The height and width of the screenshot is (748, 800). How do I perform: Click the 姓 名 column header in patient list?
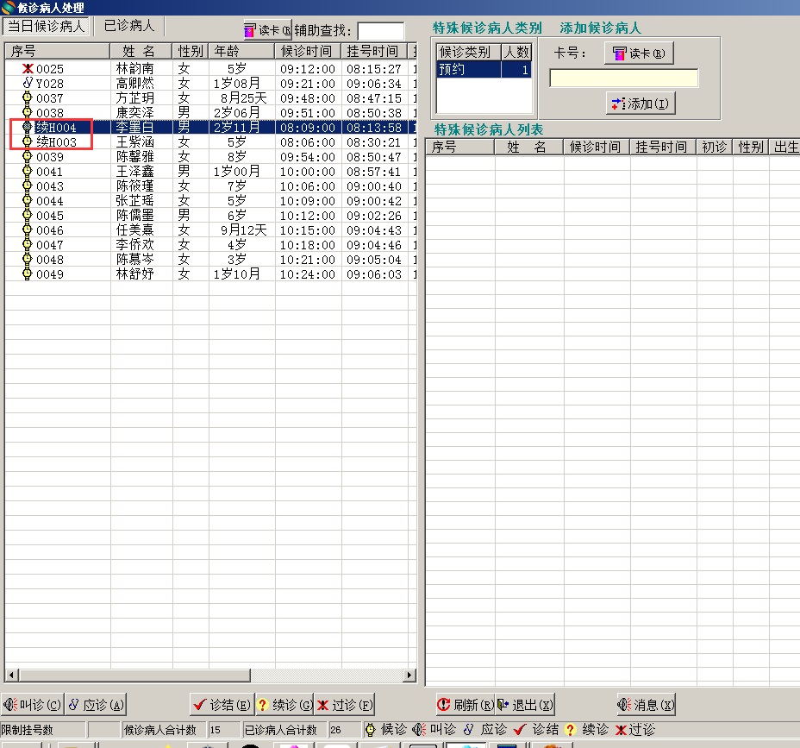coord(141,51)
